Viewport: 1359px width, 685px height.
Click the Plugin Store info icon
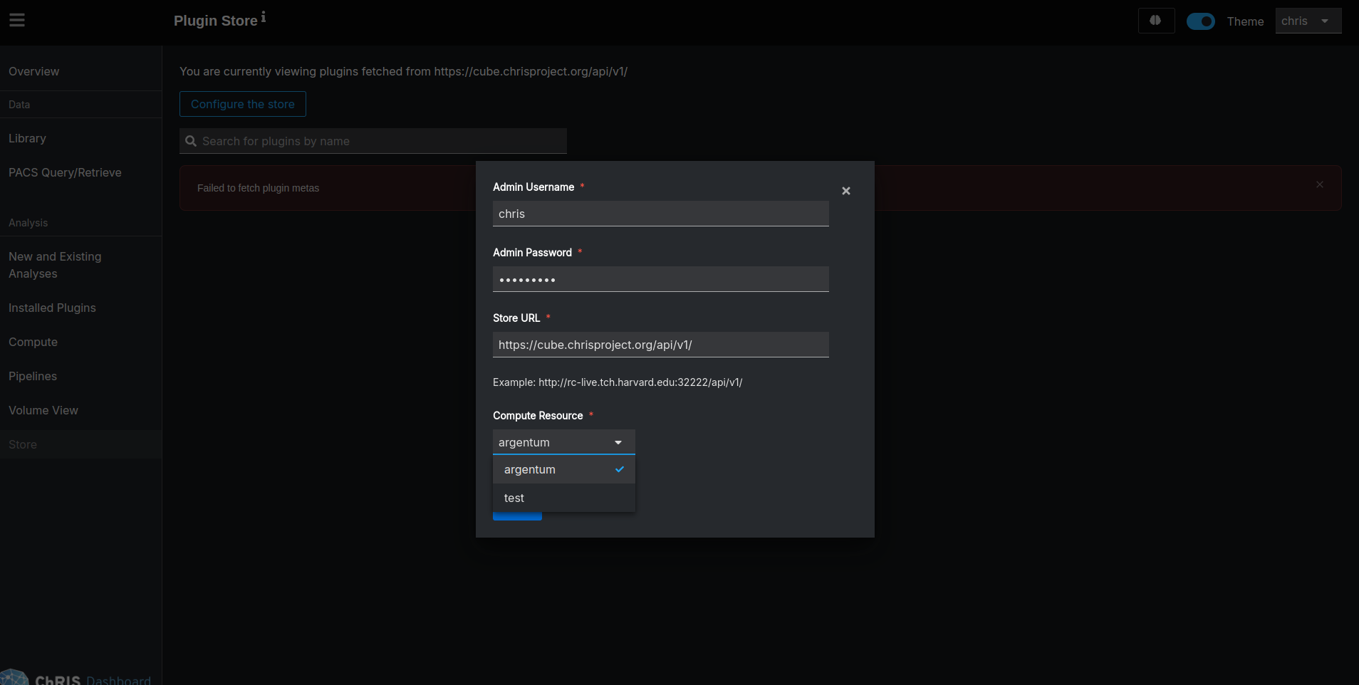[263, 16]
